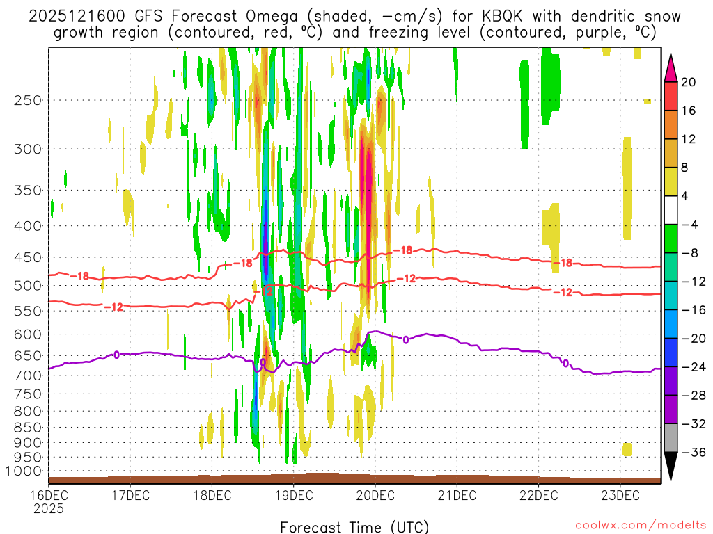The height and width of the screenshot is (534, 713).
Task: Click the 550 pressure level label
Action: pyautogui.click(x=28, y=311)
